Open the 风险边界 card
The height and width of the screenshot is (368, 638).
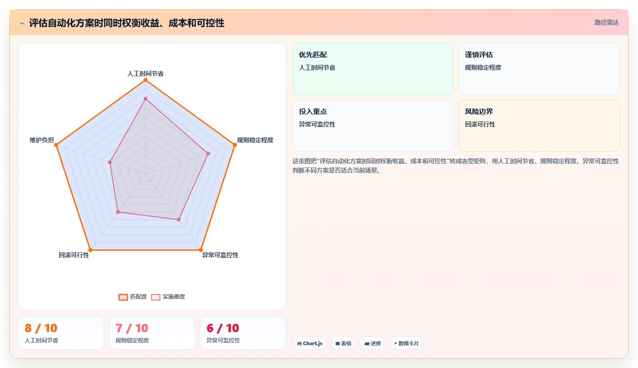tap(539, 126)
